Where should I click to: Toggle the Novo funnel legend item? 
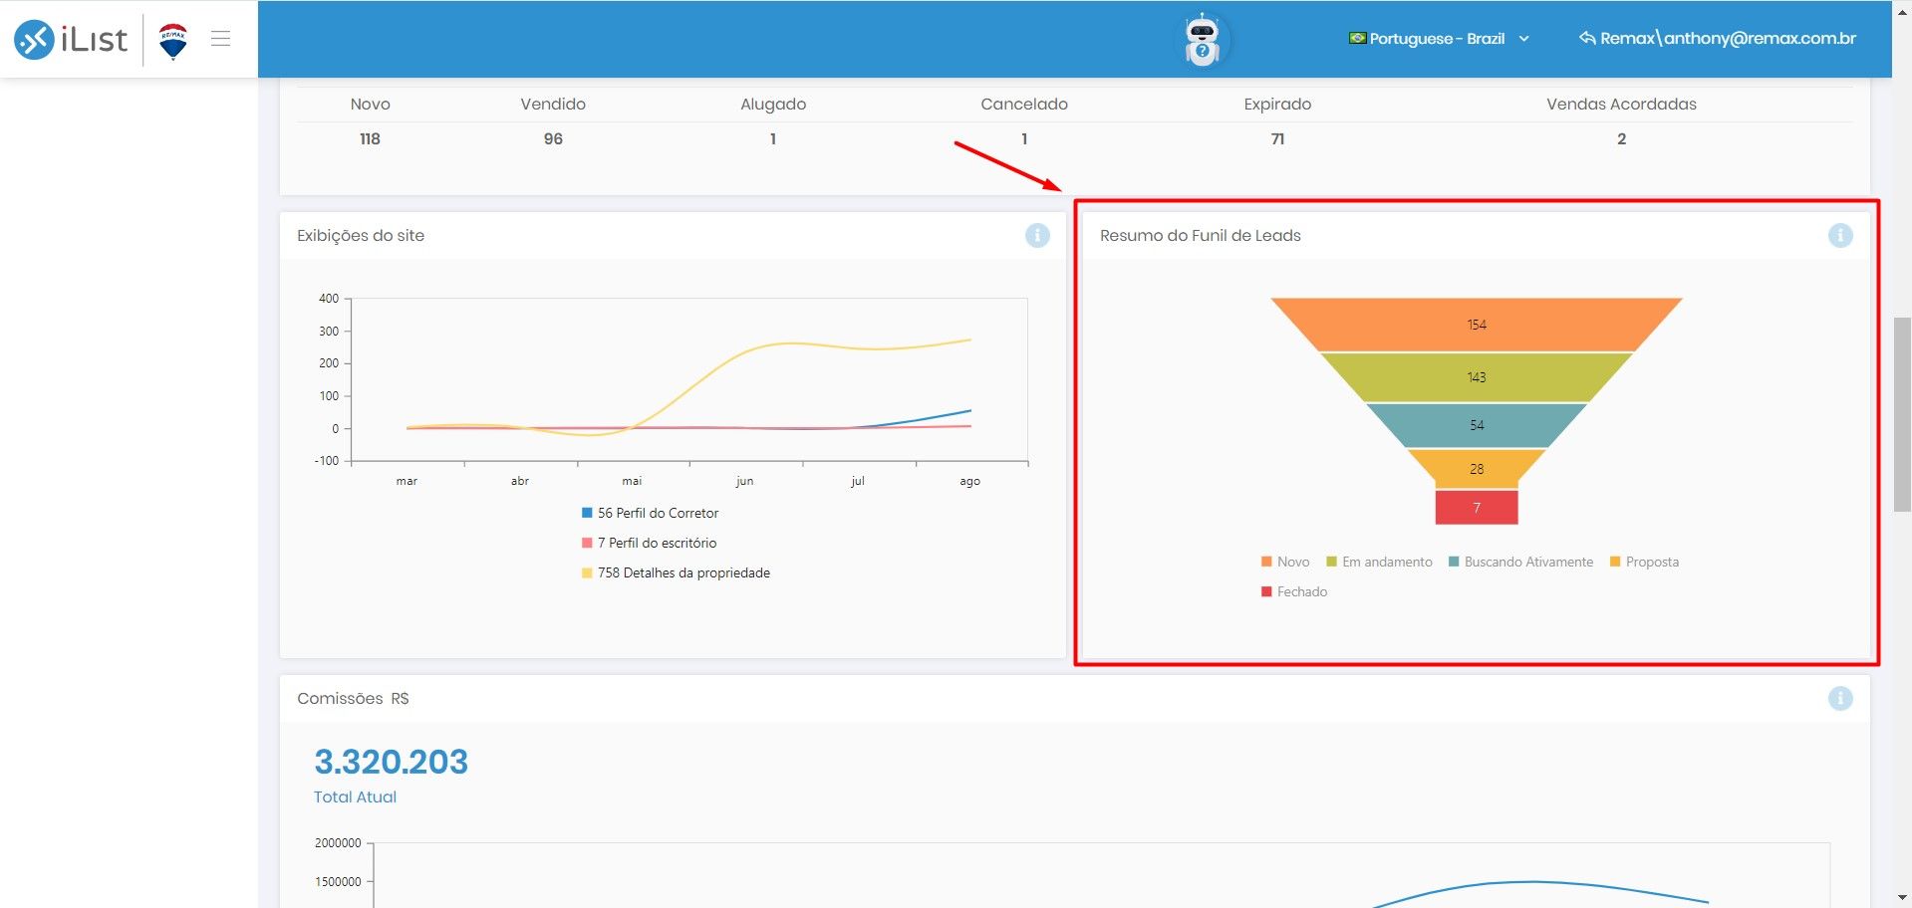(x=1285, y=562)
